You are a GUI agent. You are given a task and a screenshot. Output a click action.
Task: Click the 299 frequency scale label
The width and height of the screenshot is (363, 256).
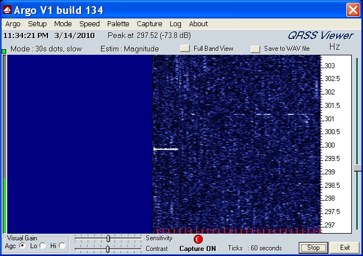[x=329, y=172]
